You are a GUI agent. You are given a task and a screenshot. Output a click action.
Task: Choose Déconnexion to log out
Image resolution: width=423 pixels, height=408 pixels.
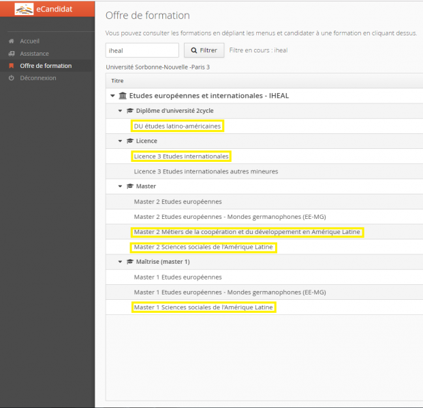38,78
